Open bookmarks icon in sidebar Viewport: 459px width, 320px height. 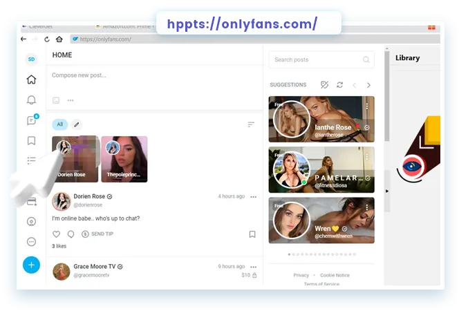pos(31,140)
